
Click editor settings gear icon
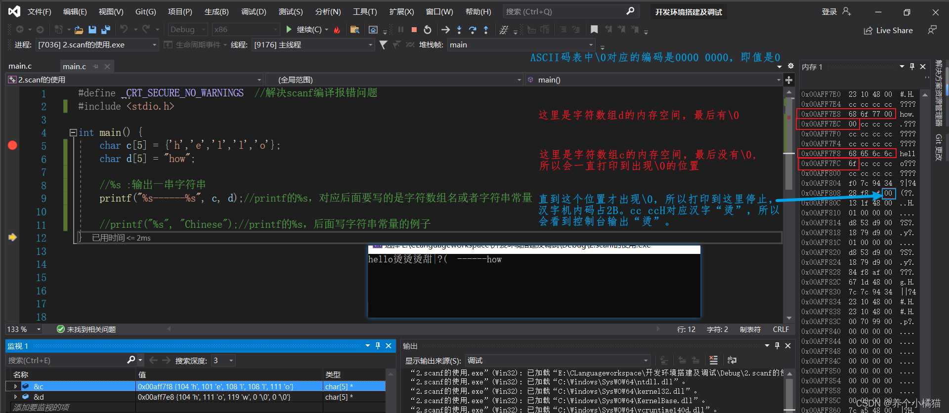pos(791,66)
